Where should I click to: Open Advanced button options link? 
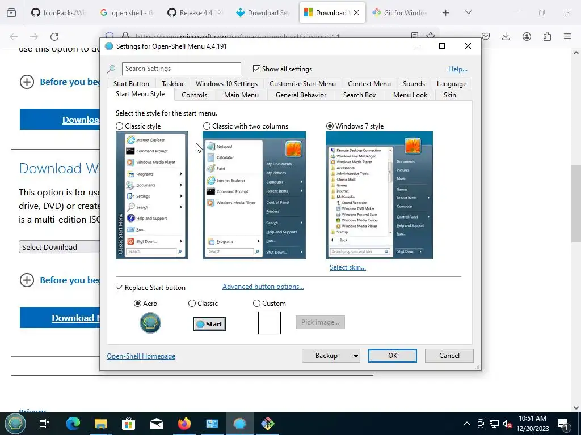coord(263,287)
